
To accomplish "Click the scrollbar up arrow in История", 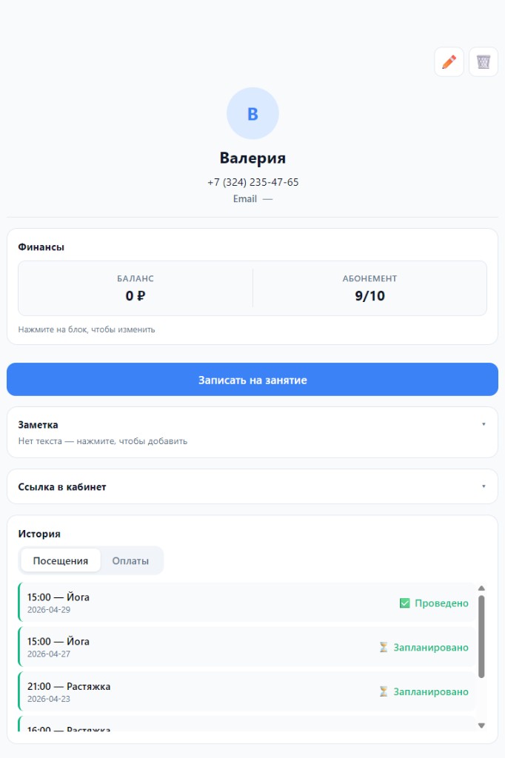I will pyautogui.click(x=481, y=588).
